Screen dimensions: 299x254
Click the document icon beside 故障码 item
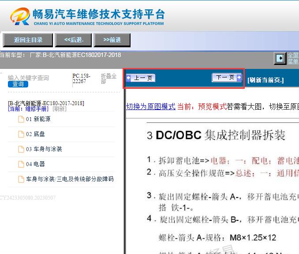[x=21, y=179]
